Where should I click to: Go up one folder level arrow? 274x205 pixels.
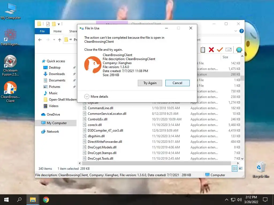coord(60,40)
